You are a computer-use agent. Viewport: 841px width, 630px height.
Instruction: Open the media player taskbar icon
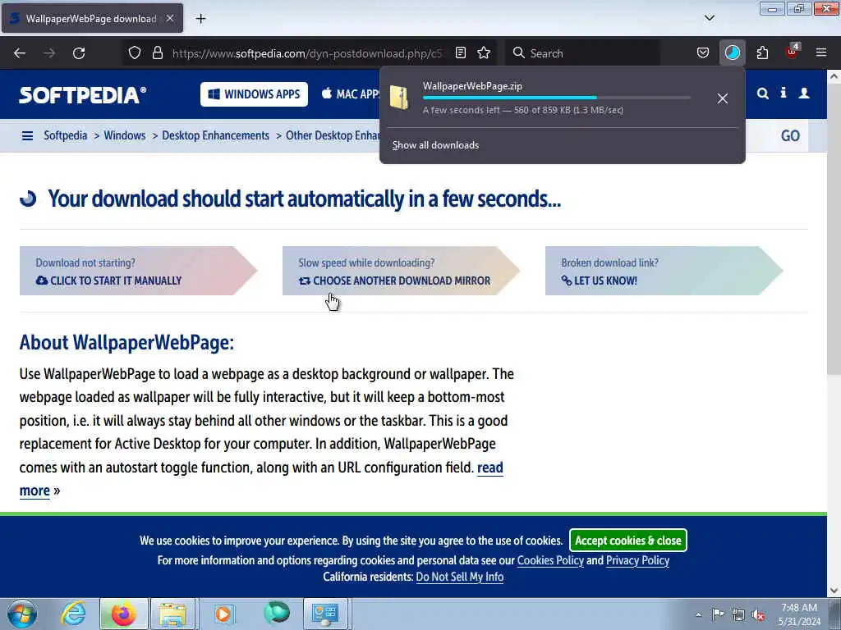pyautogui.click(x=224, y=614)
